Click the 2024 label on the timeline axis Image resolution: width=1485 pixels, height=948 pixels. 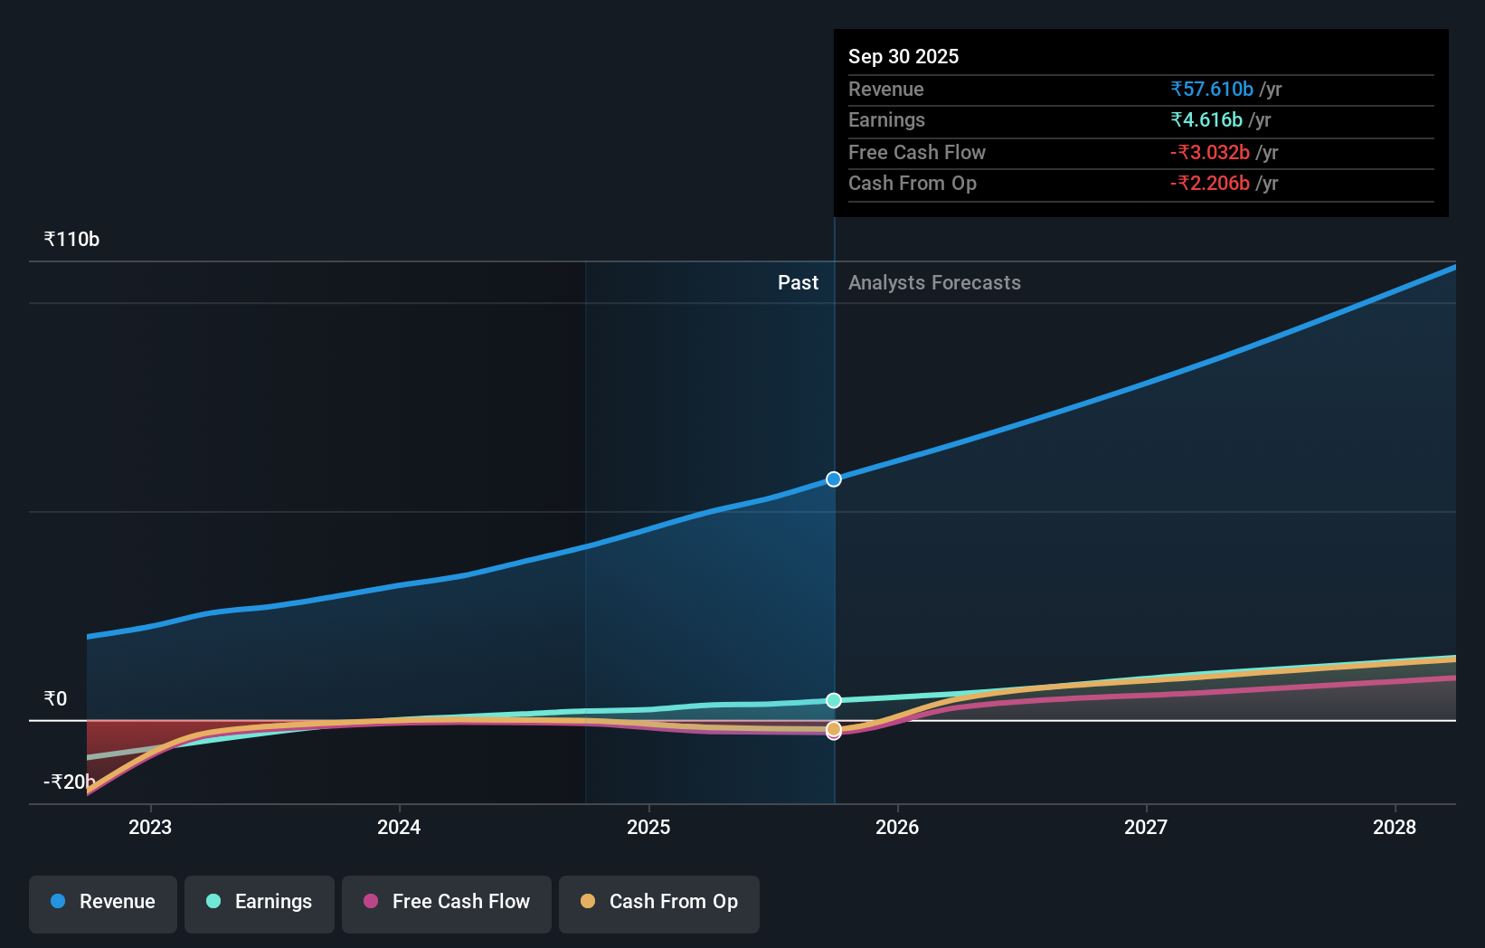398,827
